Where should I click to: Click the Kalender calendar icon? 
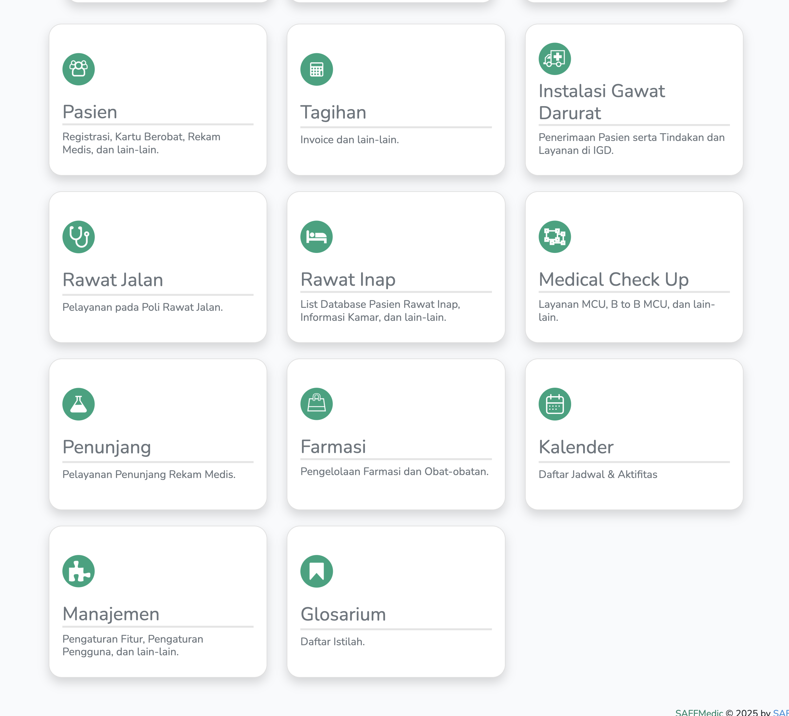point(554,404)
